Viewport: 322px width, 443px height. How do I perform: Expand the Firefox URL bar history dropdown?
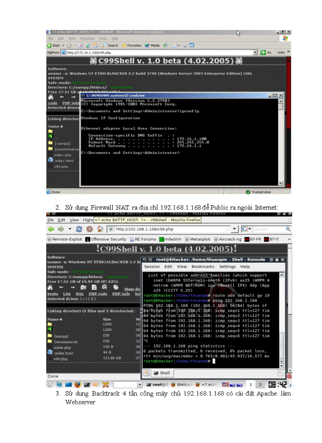(235, 229)
